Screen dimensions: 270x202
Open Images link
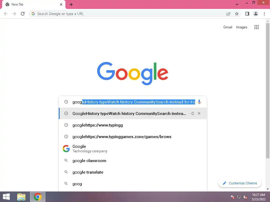click(x=242, y=27)
